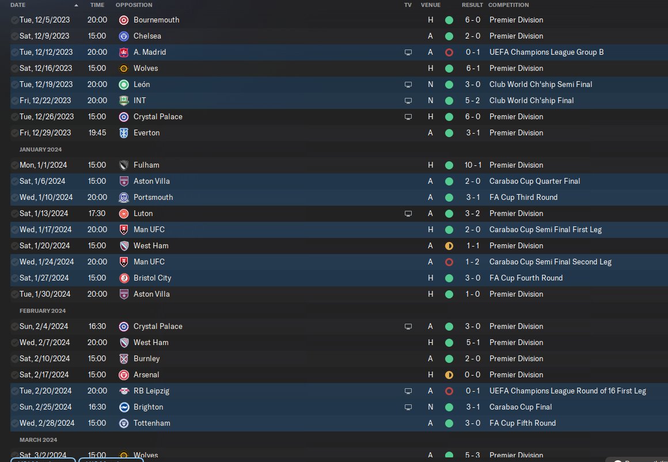The image size is (668, 462).
Task: Click the red loss indicator for Man UFC second leg
Action: [x=449, y=262]
